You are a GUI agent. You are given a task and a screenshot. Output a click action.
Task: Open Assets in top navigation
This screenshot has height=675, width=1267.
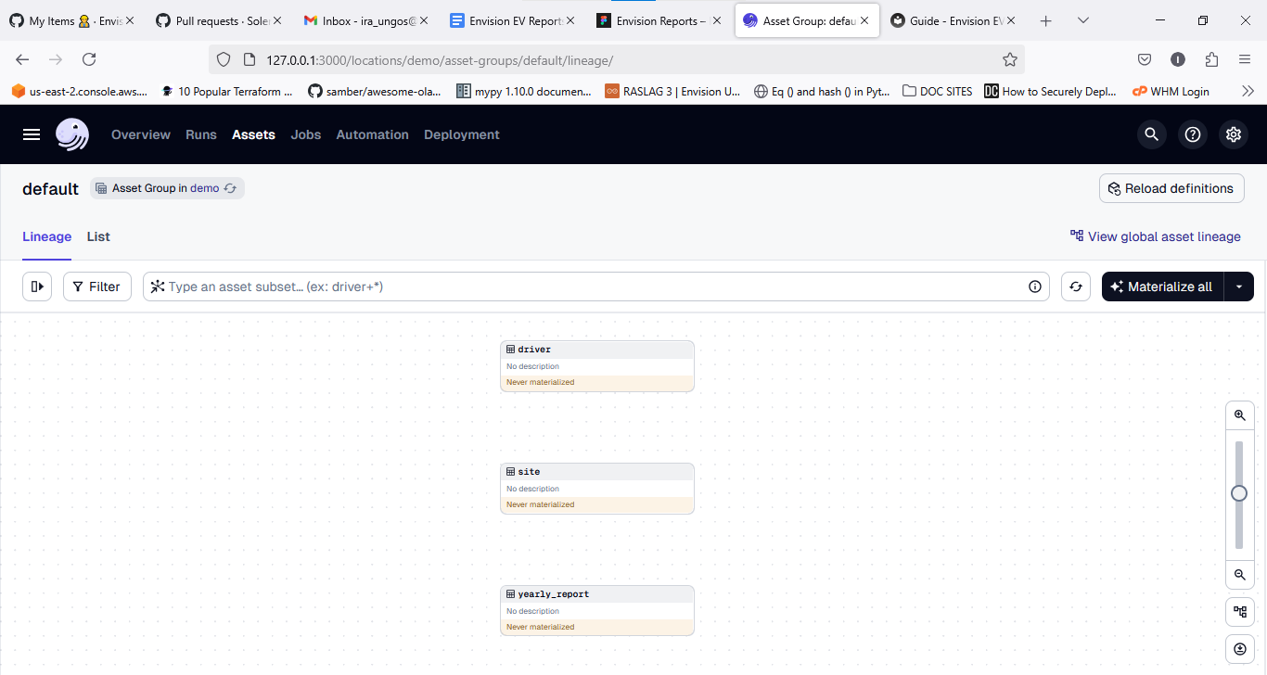point(253,134)
